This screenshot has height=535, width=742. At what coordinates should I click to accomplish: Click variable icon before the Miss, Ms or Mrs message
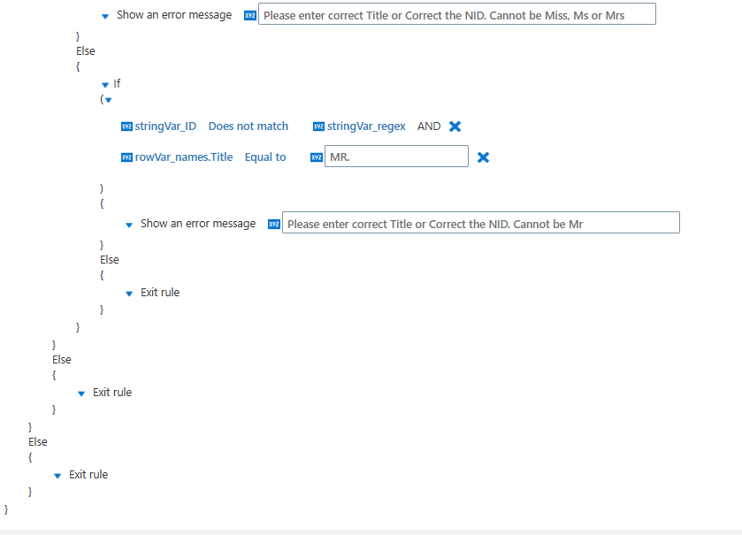tap(250, 16)
